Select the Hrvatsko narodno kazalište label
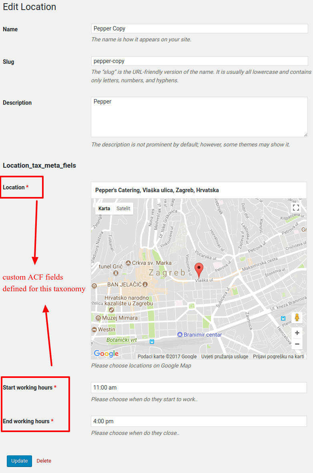This screenshot has width=313, height=473. (128, 301)
